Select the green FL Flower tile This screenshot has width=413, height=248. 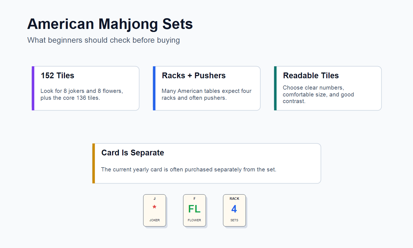pos(194,210)
